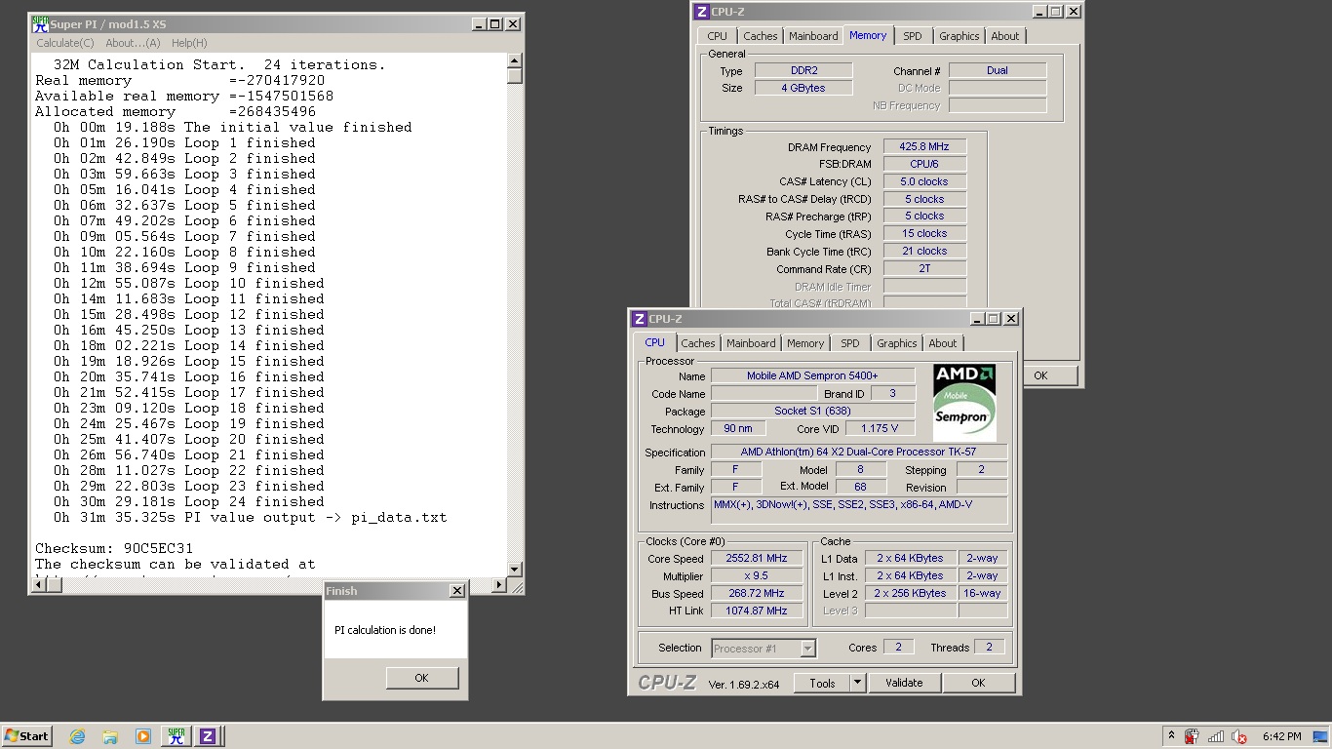
Task: Open the Help(H) menu in Super PI
Action: coord(189,43)
